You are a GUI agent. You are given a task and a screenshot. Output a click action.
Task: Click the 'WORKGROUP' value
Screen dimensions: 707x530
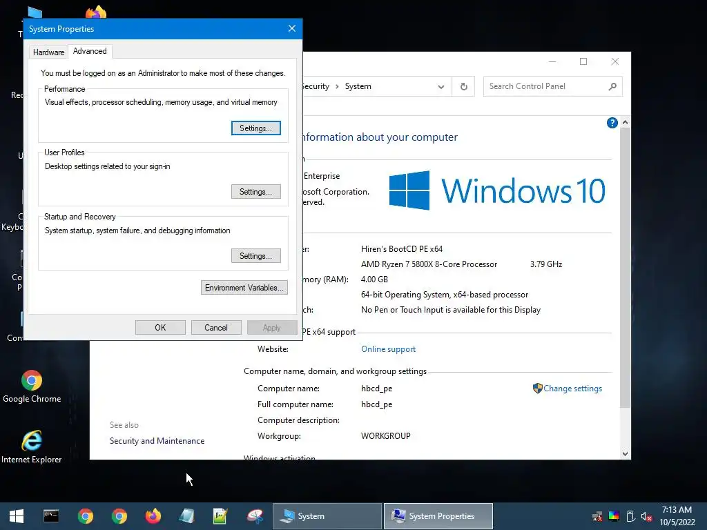(x=385, y=436)
